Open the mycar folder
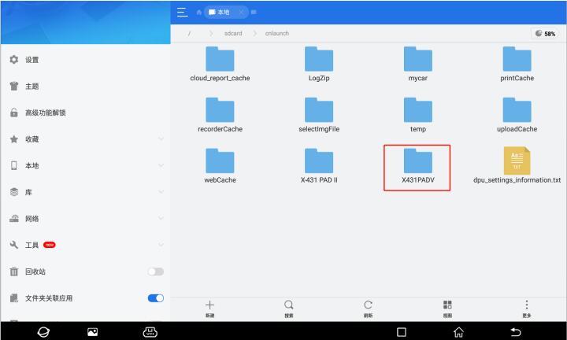 point(418,64)
